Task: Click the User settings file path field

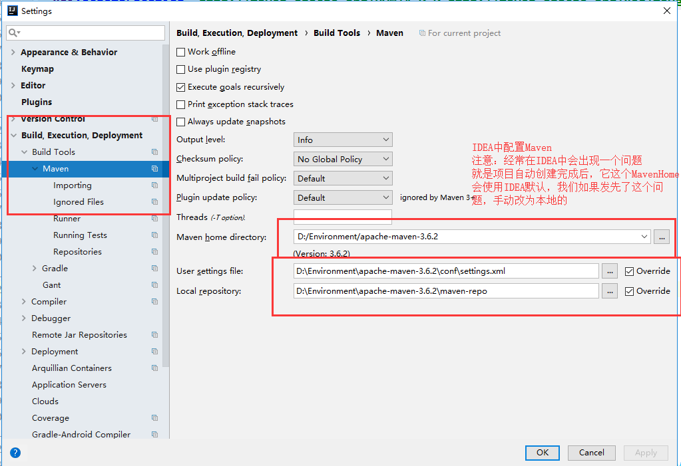Action: pyautogui.click(x=446, y=271)
